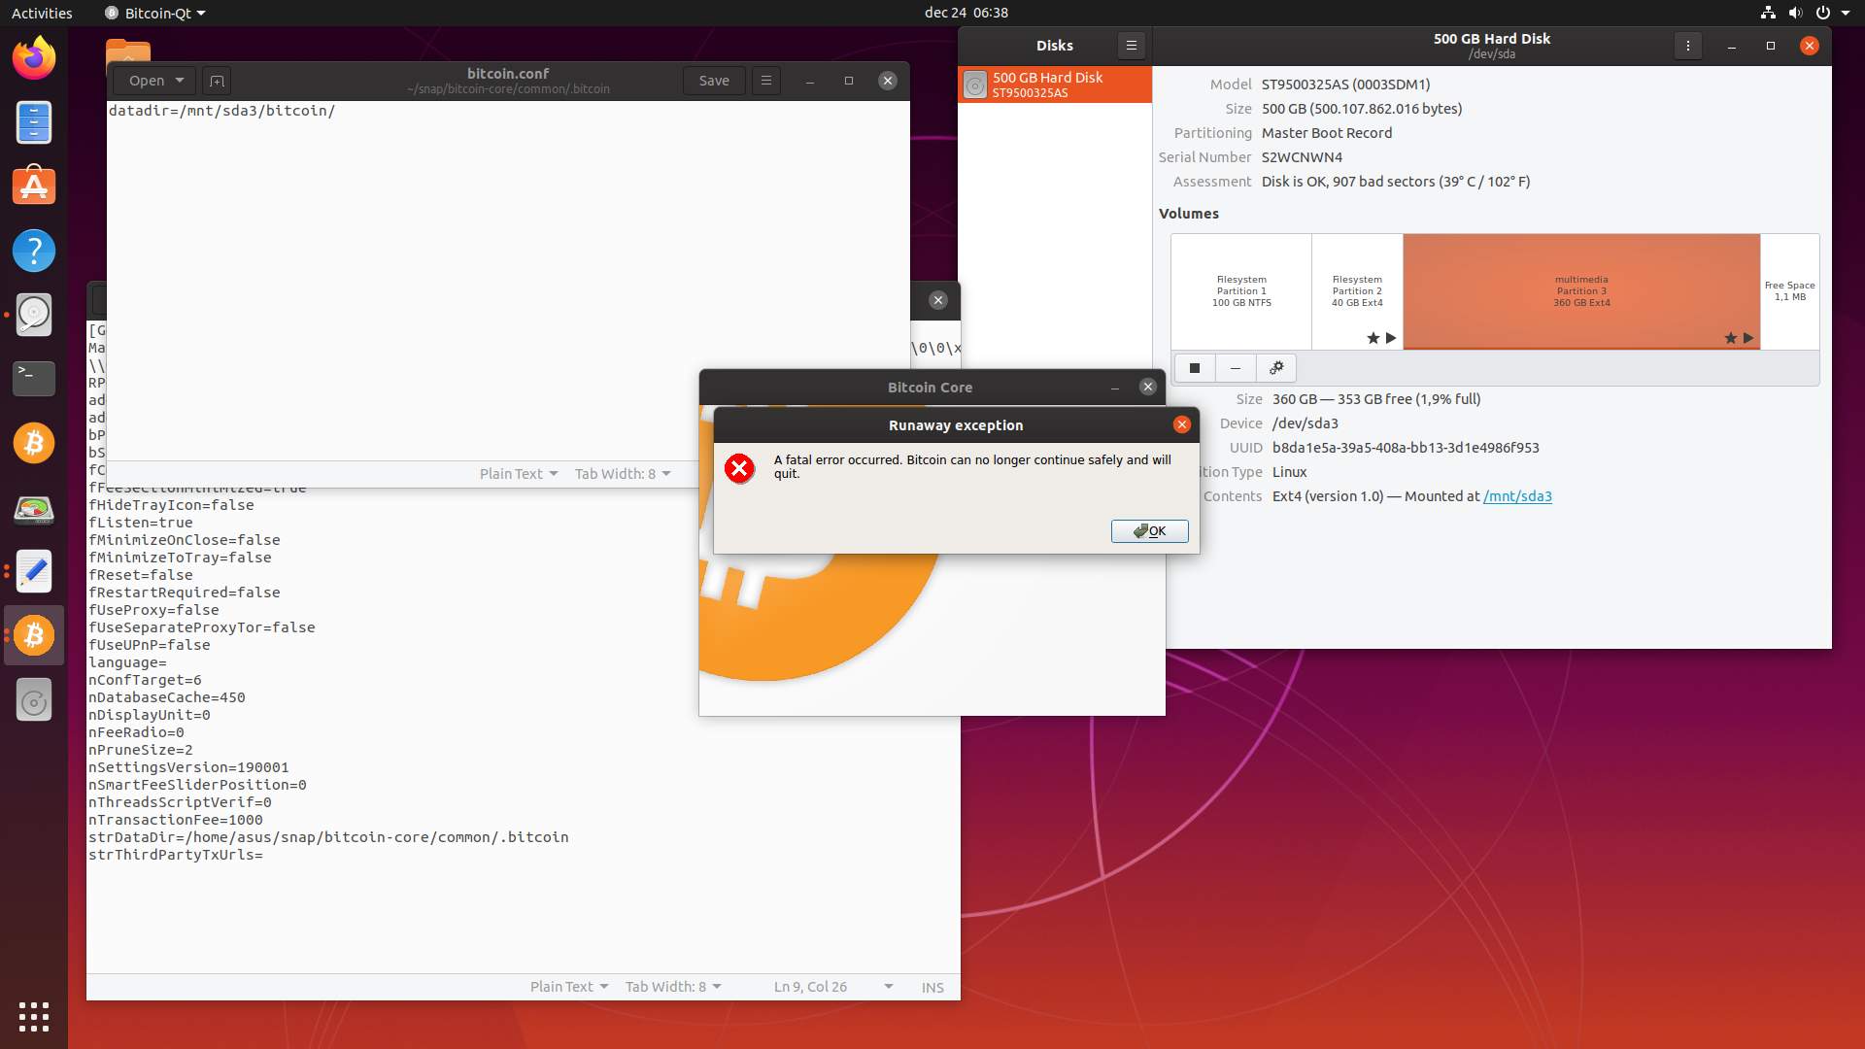Open the Help dock icon
This screenshot has height=1049, width=1865.
pos(34,251)
